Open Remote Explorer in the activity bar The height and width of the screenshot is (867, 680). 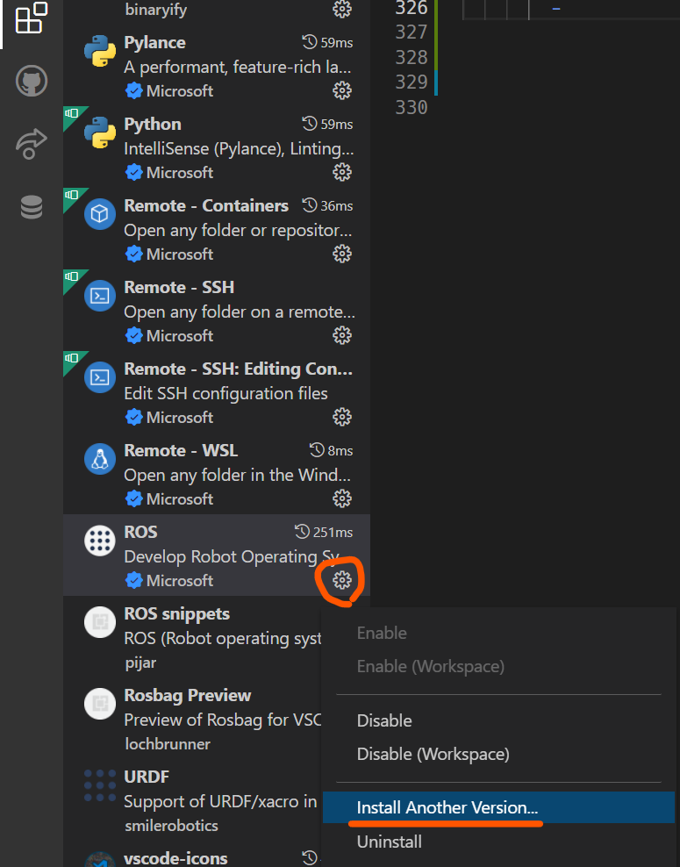pyautogui.click(x=29, y=143)
